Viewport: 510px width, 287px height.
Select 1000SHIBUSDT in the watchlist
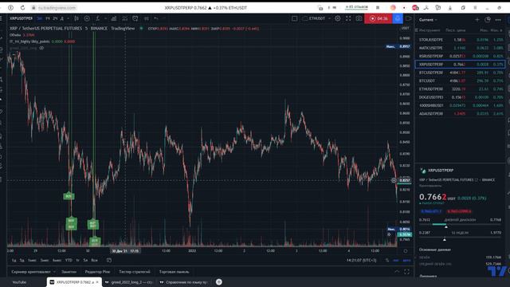461,105
